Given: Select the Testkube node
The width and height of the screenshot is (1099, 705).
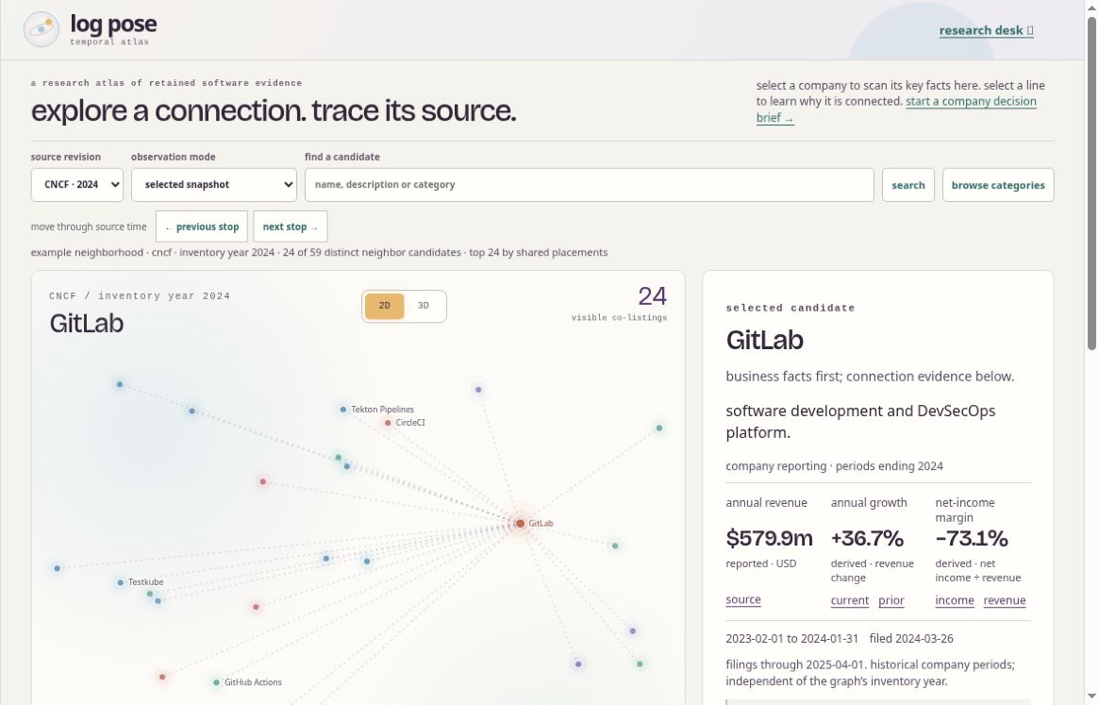Looking at the screenshot, I should (121, 582).
